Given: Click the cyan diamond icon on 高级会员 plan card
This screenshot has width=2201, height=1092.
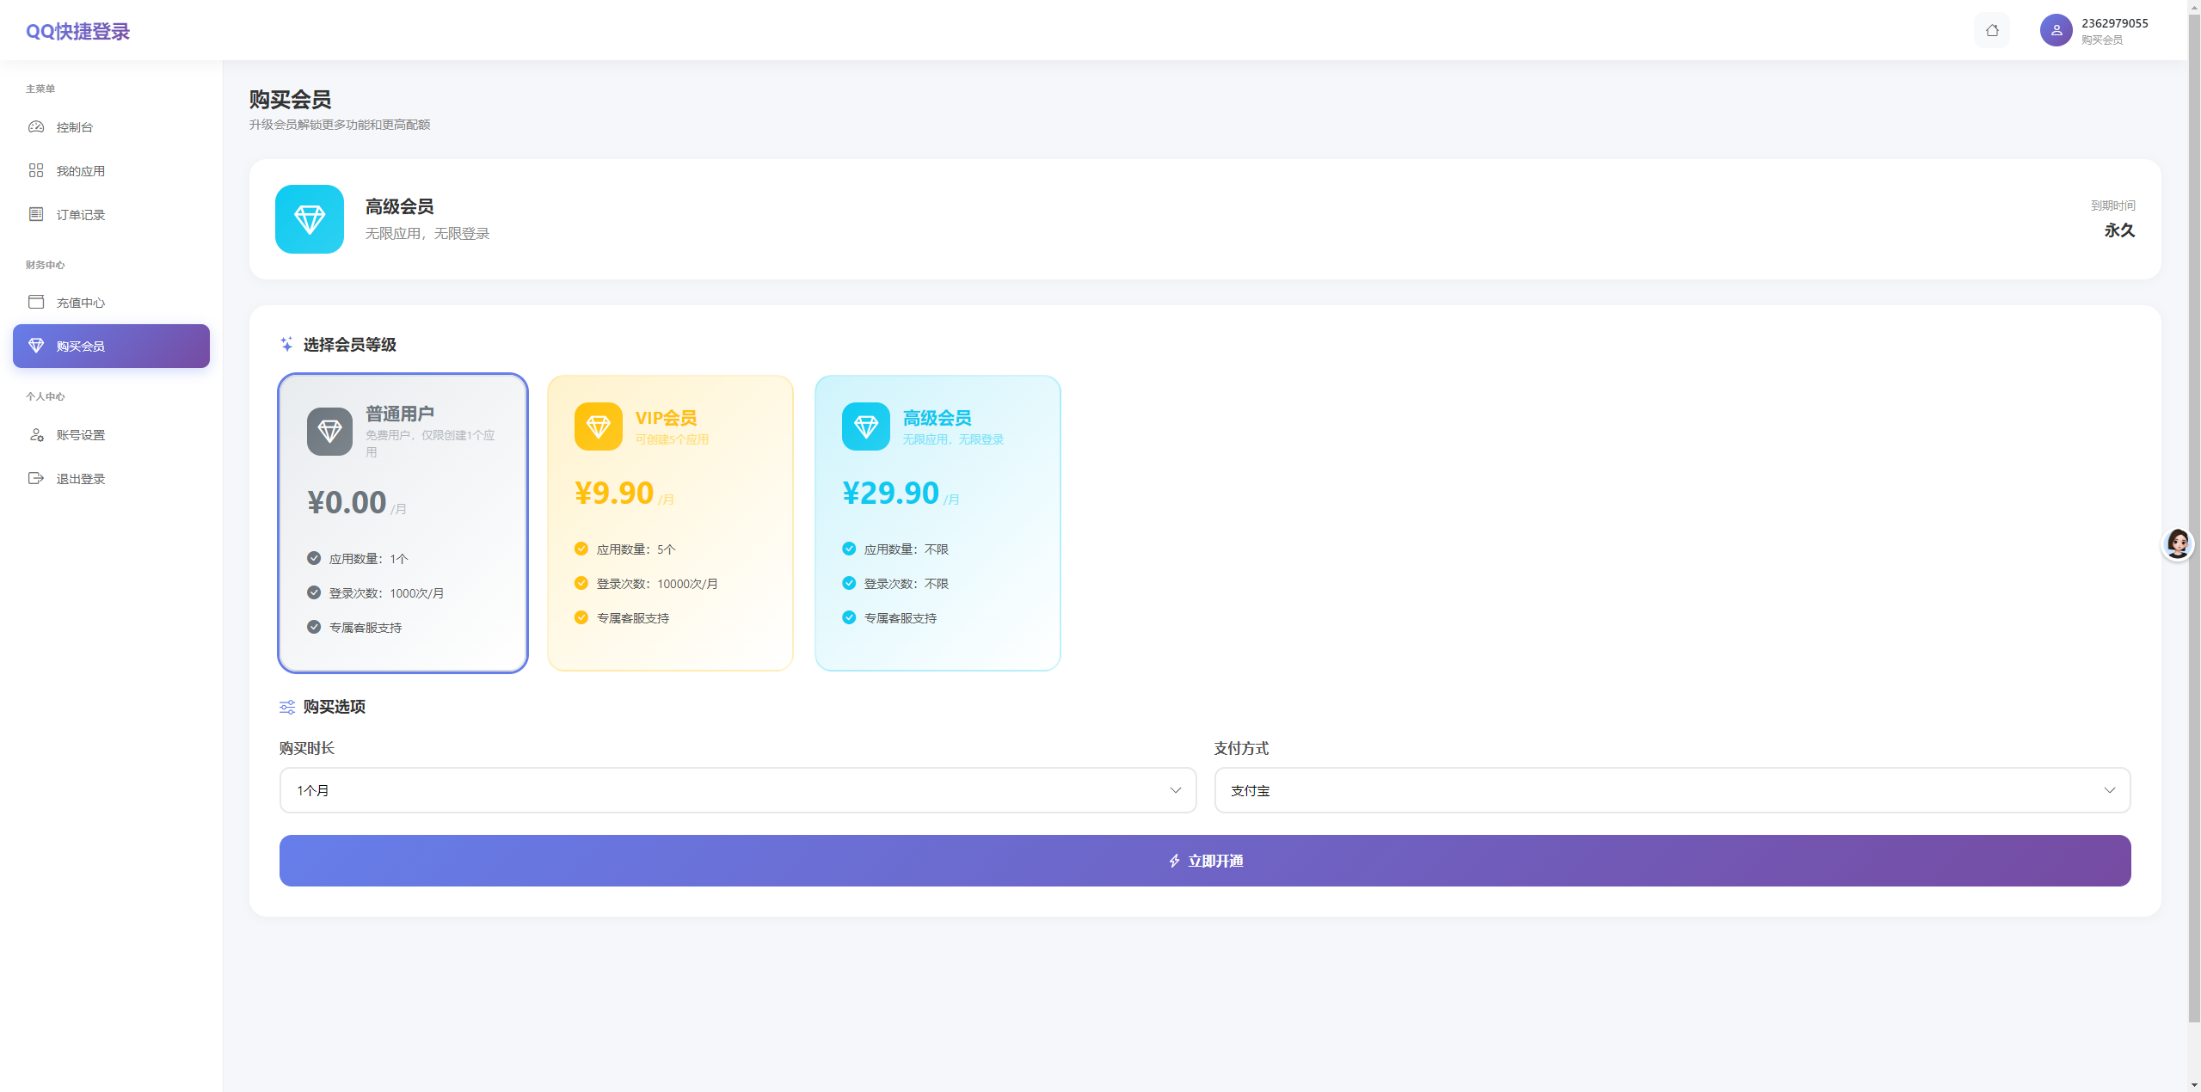Looking at the screenshot, I should tap(865, 426).
